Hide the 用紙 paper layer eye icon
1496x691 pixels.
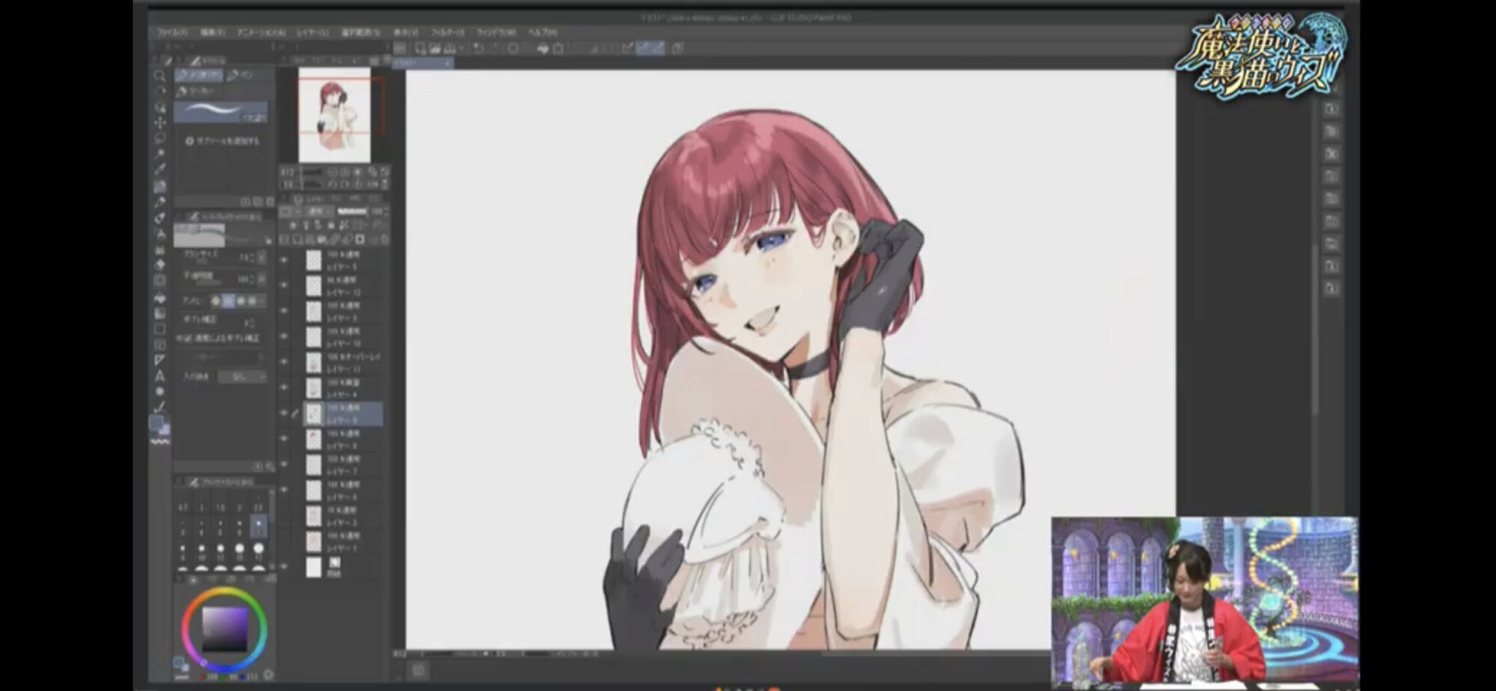point(284,566)
